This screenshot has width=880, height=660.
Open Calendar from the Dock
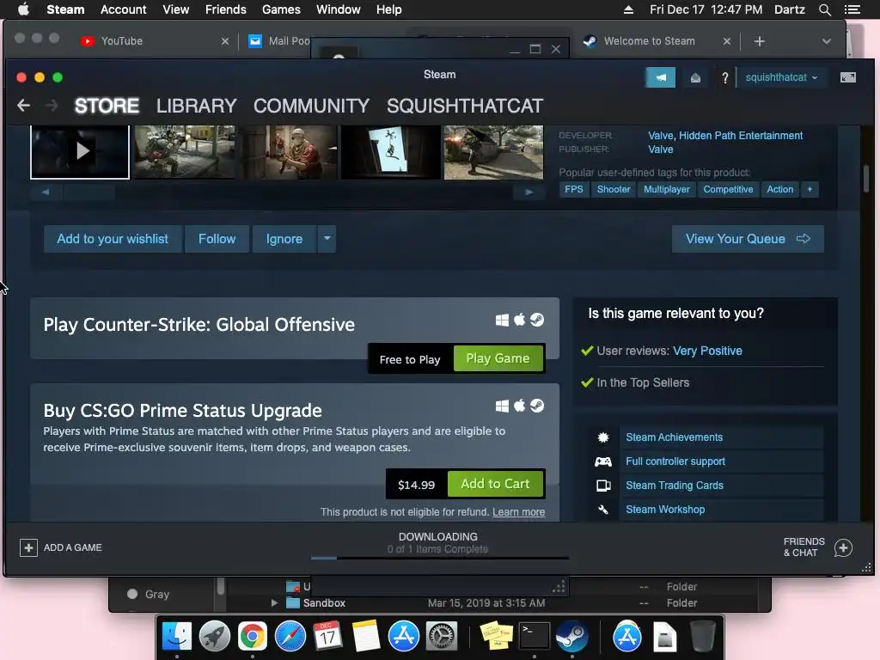[x=327, y=637]
